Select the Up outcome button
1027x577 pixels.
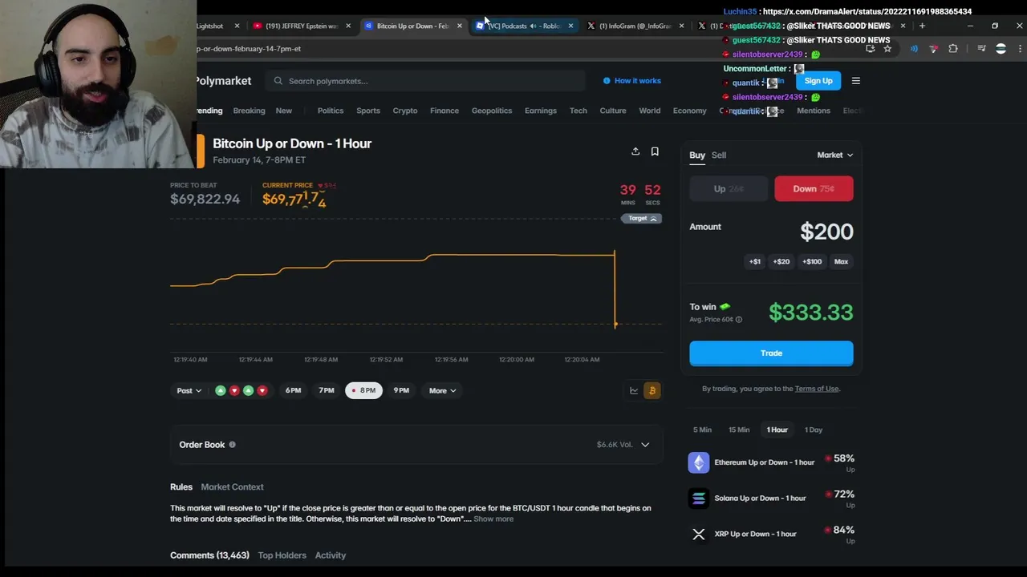coord(730,189)
